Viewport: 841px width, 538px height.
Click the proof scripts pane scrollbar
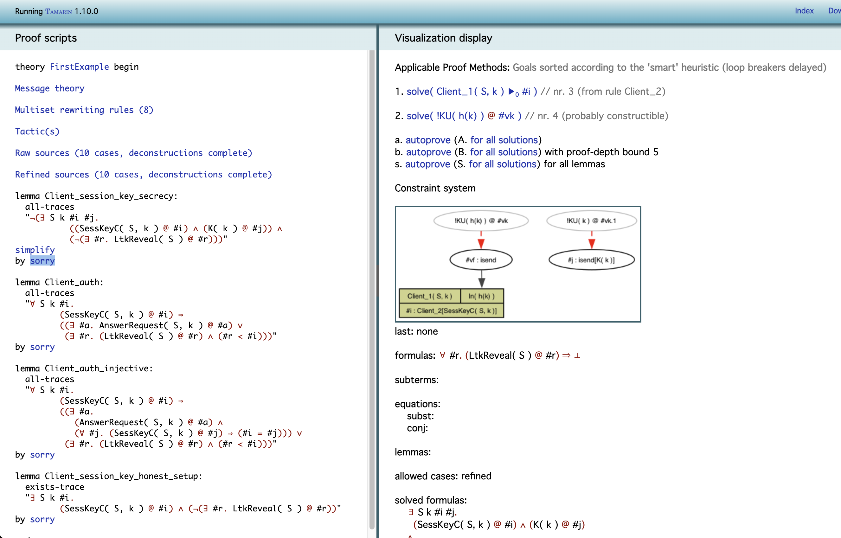(x=371, y=279)
